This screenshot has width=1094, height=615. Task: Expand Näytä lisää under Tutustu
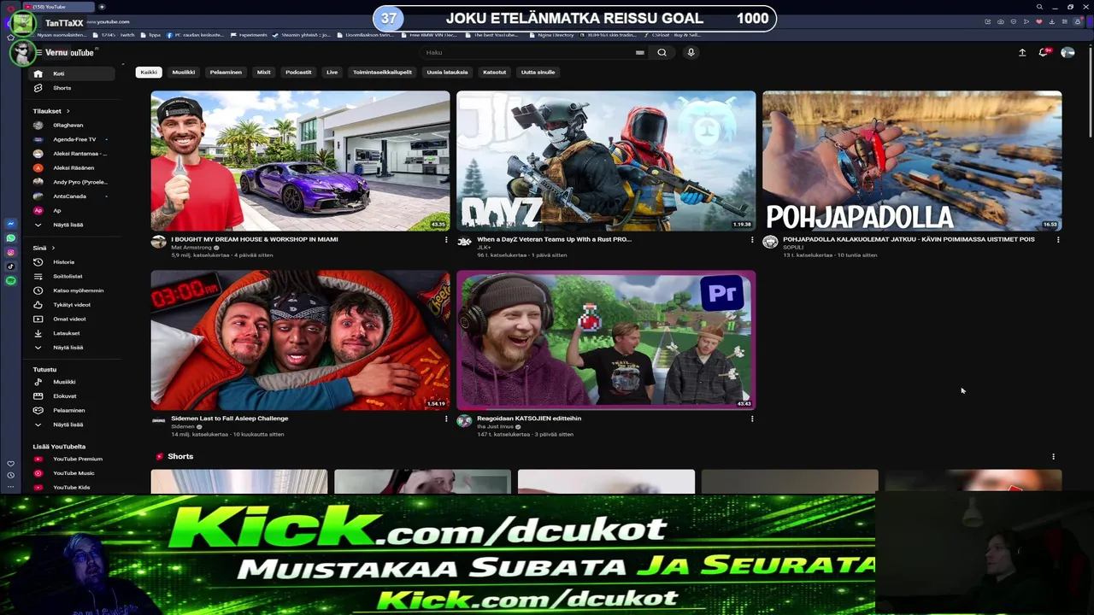click(x=73, y=425)
